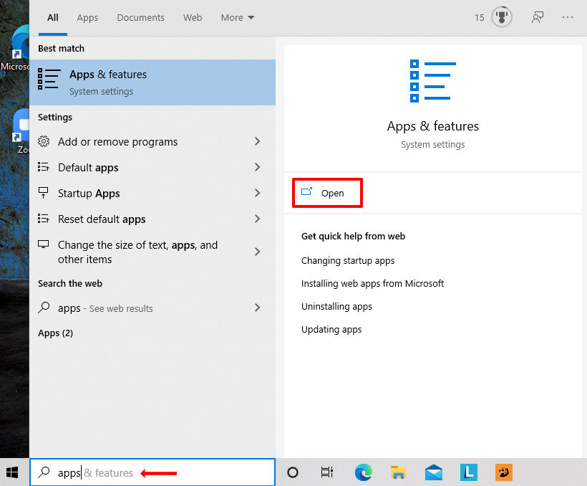Expand the Startup Apps chevron
The width and height of the screenshot is (587, 486).
point(257,194)
